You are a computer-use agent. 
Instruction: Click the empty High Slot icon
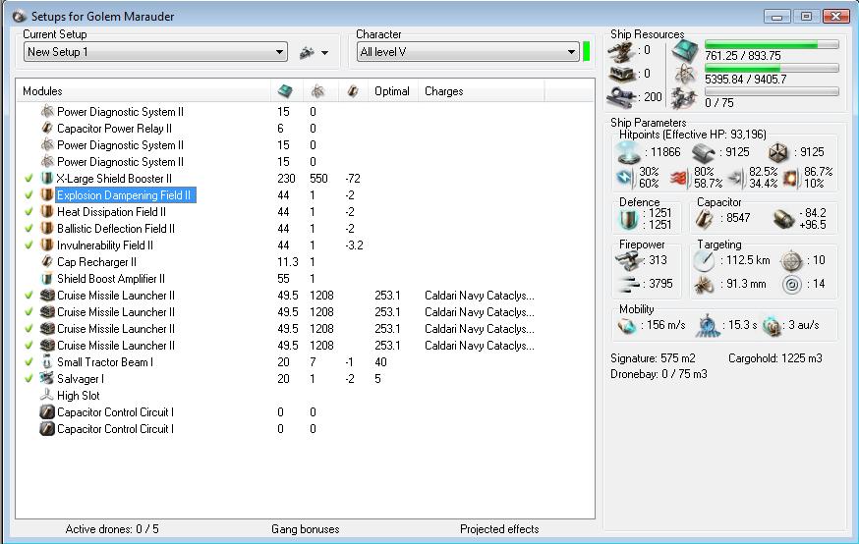[x=47, y=395]
